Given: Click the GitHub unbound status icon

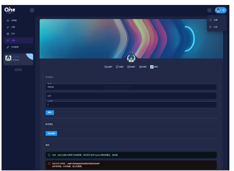Looking at the screenshot, I should (120, 67).
